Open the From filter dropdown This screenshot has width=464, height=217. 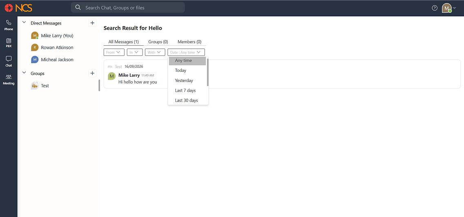coord(114,52)
